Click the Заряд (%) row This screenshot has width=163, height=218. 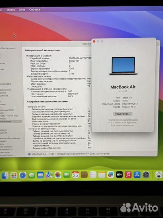pyautogui.click(x=60, y=86)
